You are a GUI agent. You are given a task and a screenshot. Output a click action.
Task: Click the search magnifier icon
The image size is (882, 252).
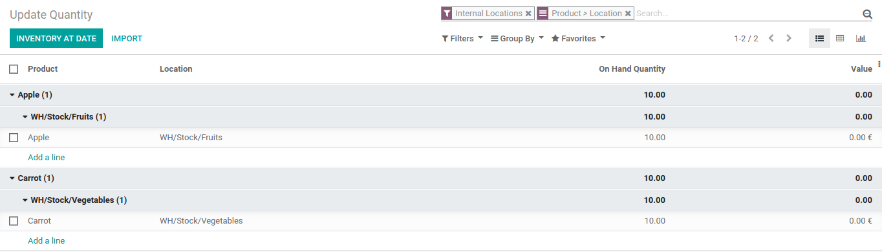pyautogui.click(x=867, y=14)
